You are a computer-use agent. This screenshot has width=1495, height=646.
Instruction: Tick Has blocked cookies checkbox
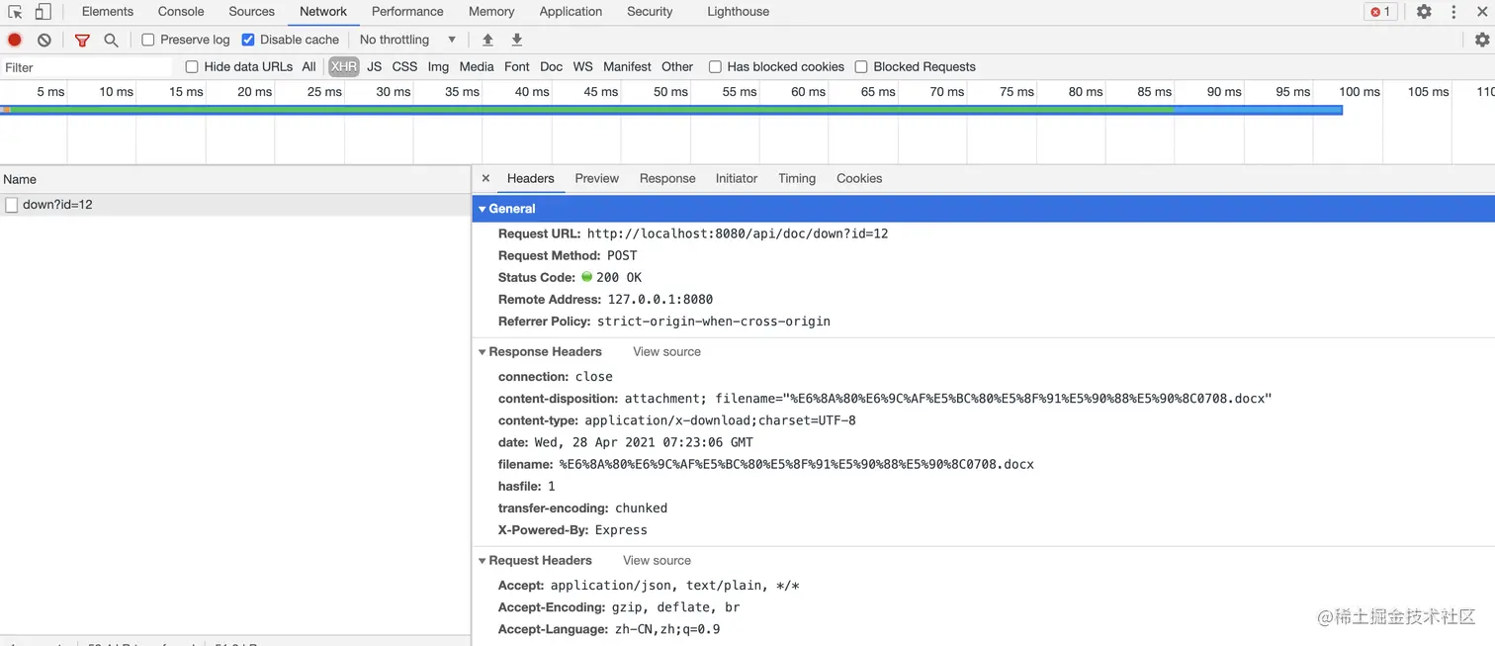tap(715, 66)
